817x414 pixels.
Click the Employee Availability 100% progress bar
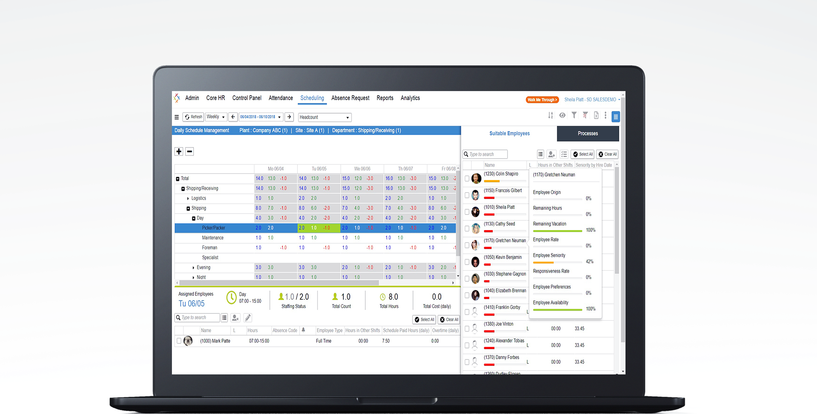(x=557, y=310)
